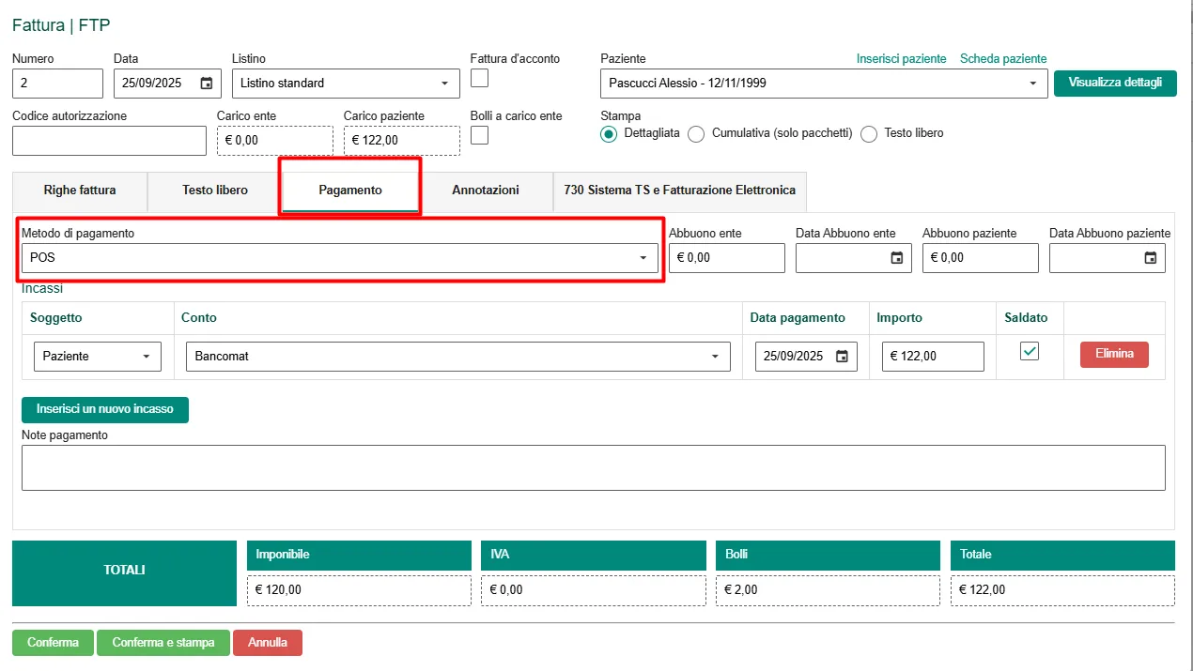Switch to Righe fattura tab
The width and height of the screenshot is (1193, 671).
[80, 191]
